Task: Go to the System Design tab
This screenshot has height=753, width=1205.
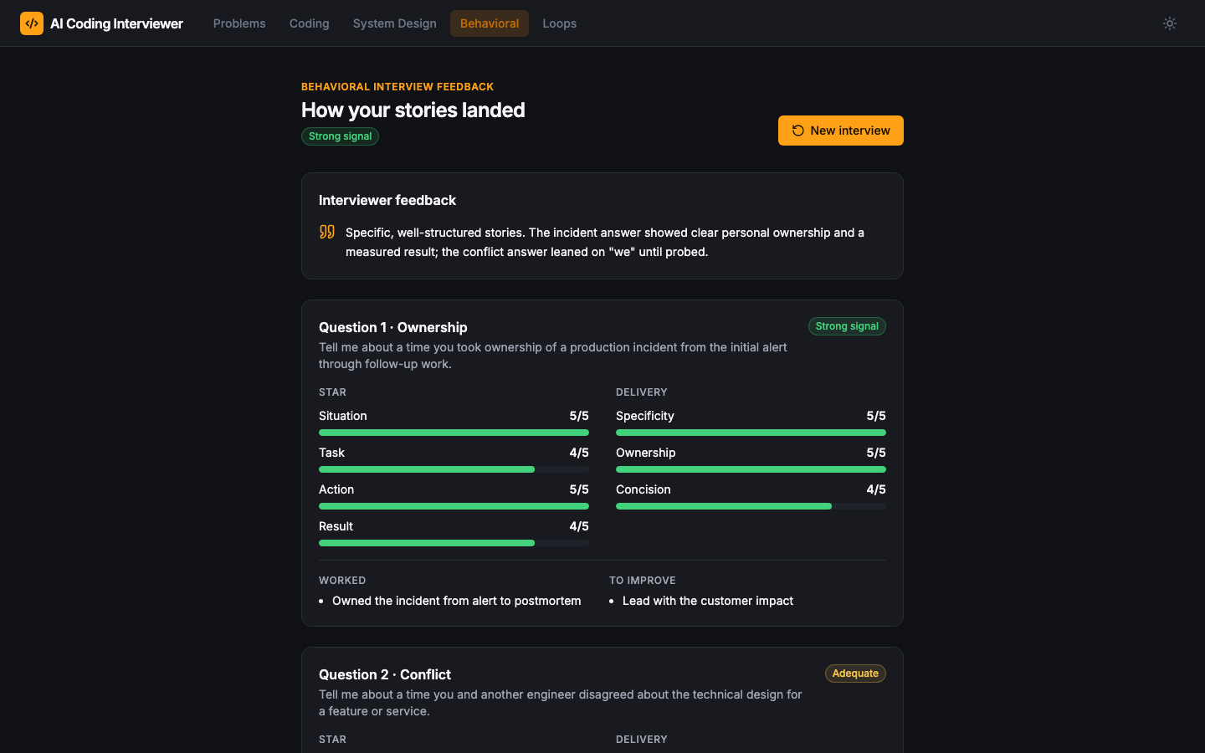Action: (x=395, y=23)
